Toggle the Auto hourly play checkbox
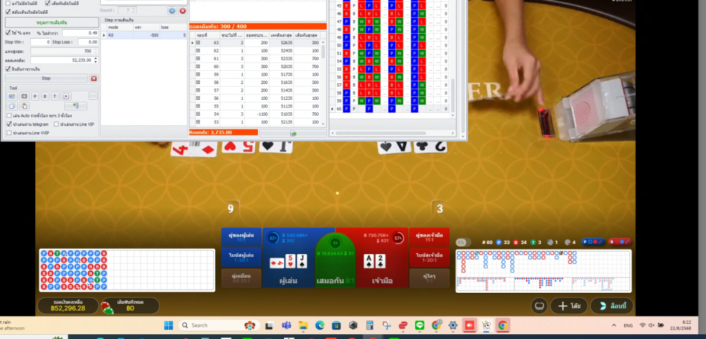Screen dimensions: 706x339 click(x=8, y=116)
